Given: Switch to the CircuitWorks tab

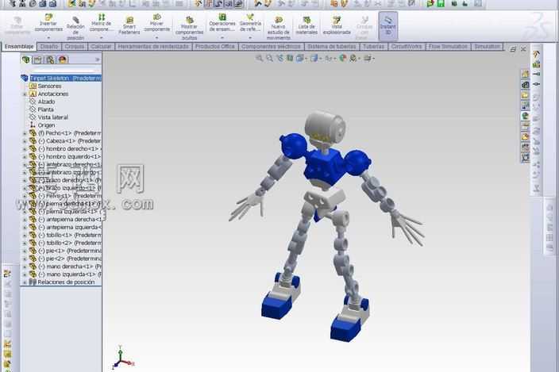Looking at the screenshot, I should (x=407, y=47).
